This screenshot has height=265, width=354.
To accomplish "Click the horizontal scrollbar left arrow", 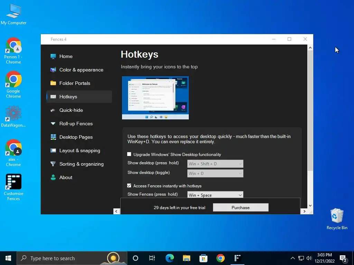I will click(117, 212).
